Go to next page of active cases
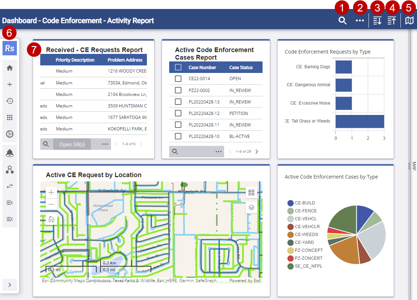 257,152
